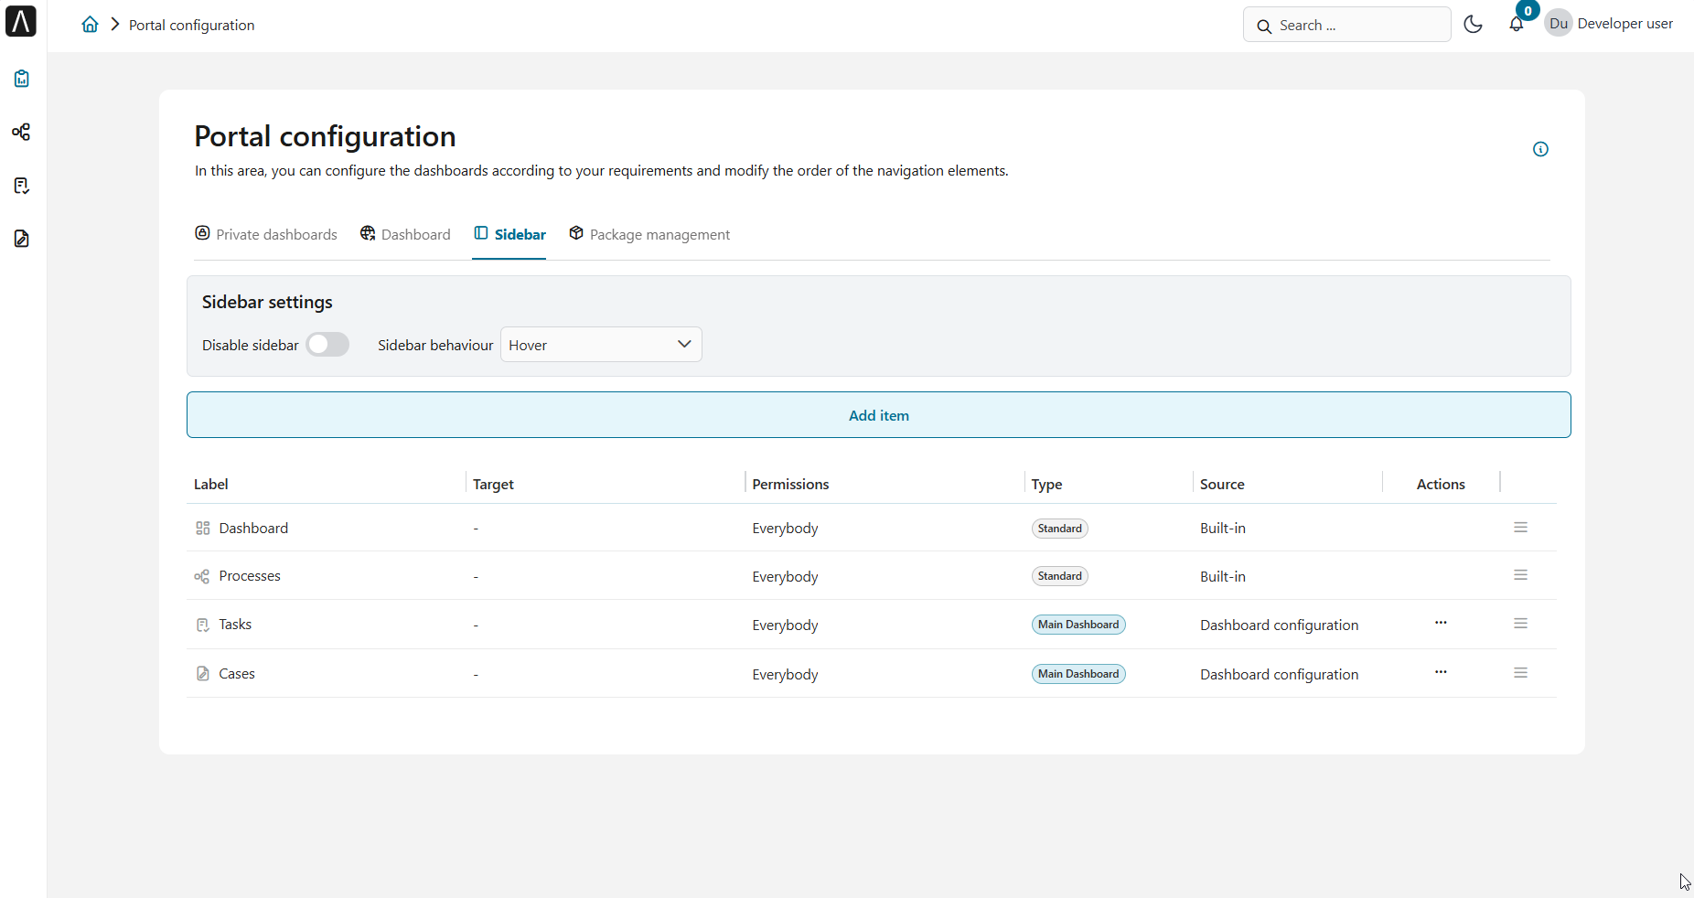Click the Cases label in table
Screen dimensions: 1694x898
click(237, 674)
